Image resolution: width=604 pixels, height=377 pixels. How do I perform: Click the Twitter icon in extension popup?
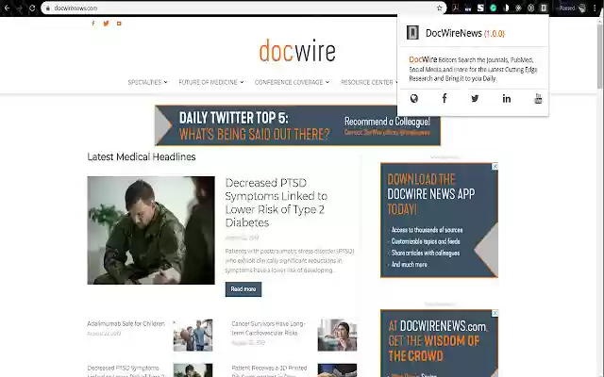tap(475, 98)
